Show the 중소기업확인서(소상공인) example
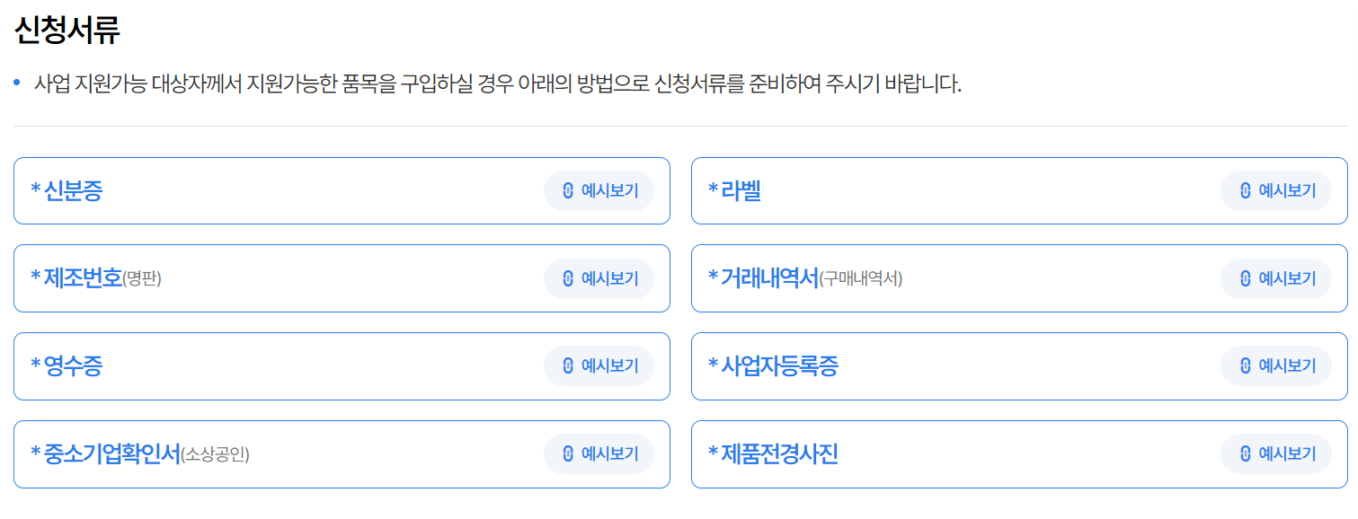This screenshot has width=1358, height=519. (x=599, y=453)
